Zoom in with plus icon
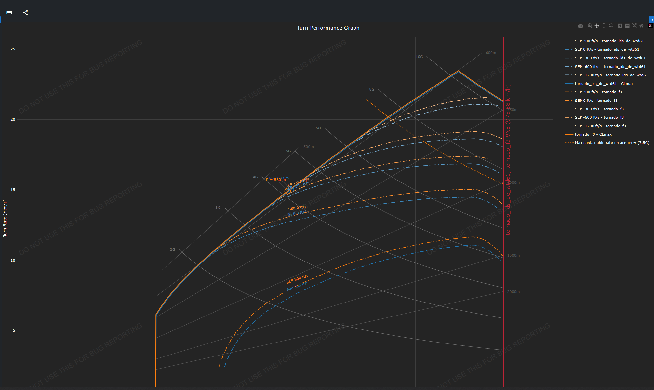The width and height of the screenshot is (654, 390). pyautogui.click(x=620, y=26)
